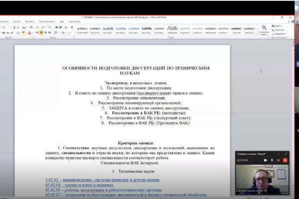The height and width of the screenshot is (199, 299).
Task: Open the Review tab in the ribbon
Action: point(47,21)
